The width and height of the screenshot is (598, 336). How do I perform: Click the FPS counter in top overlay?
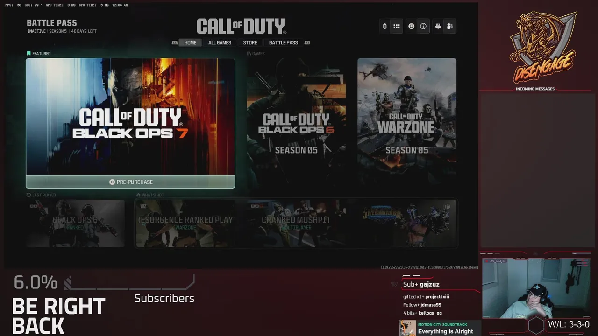pos(13,5)
